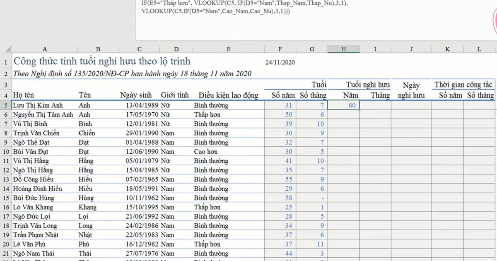This screenshot has width=497, height=261.
Task: Select the Ngày sinh header cell
Action: coord(136,95)
